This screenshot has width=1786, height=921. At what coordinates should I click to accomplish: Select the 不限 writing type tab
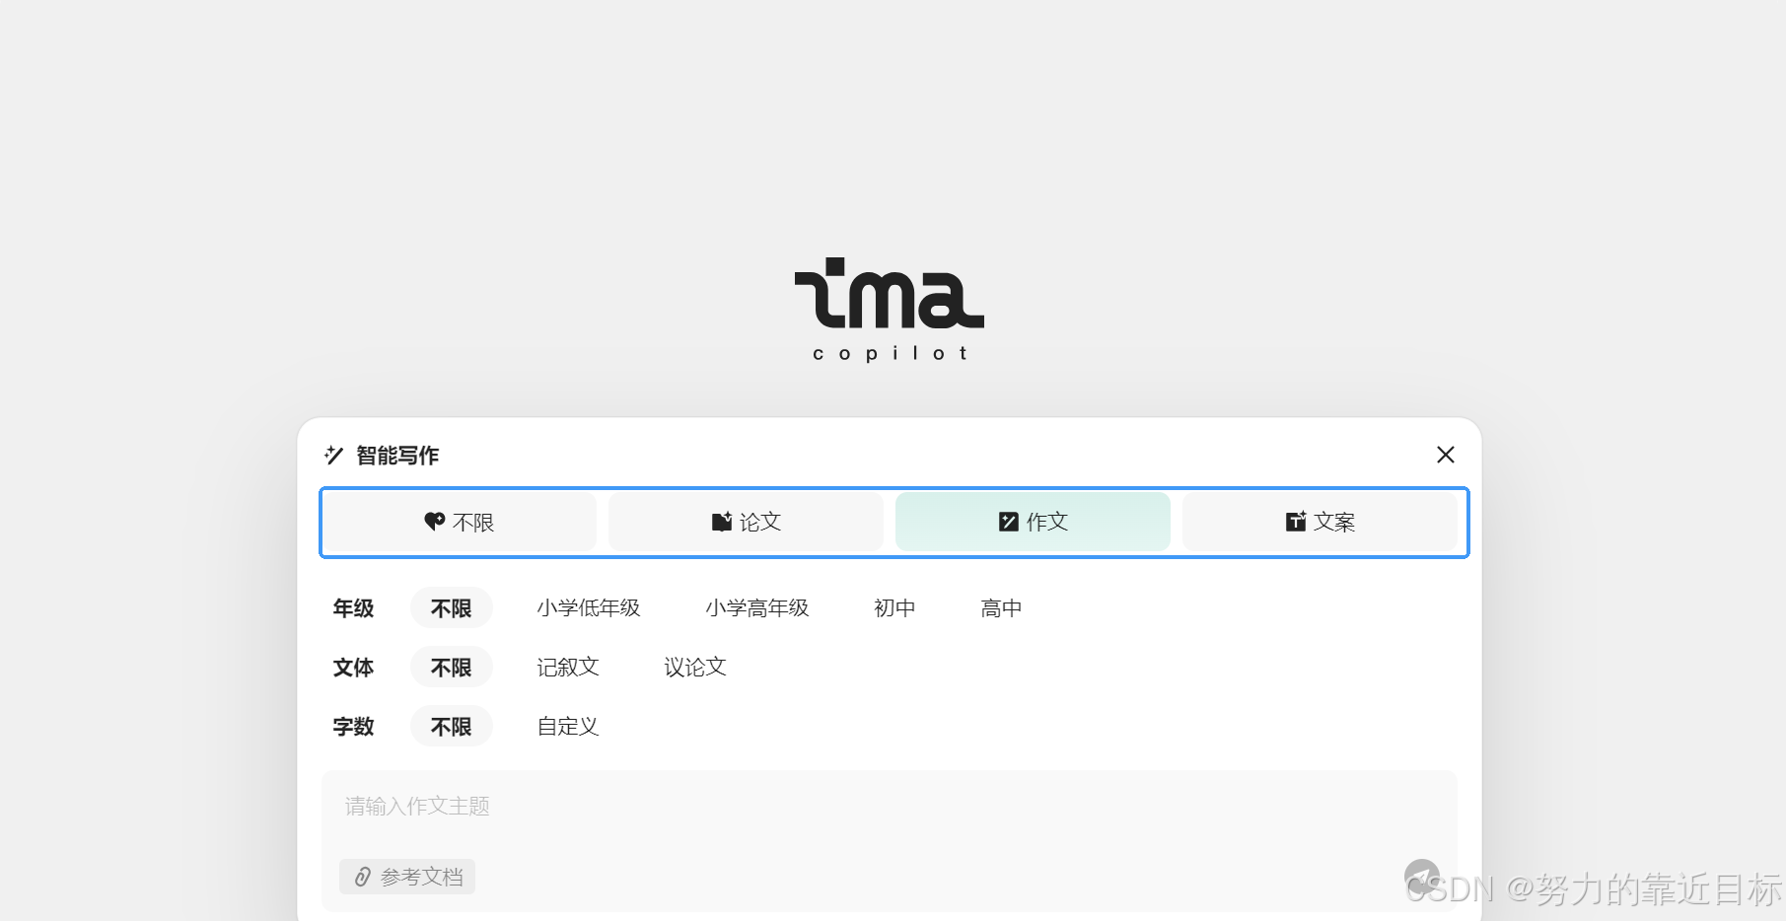pos(460,522)
